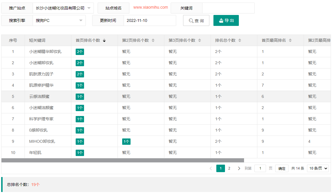Open the www.xiaomihu.com domain link
This screenshot has height=194, width=333.
point(150,8)
